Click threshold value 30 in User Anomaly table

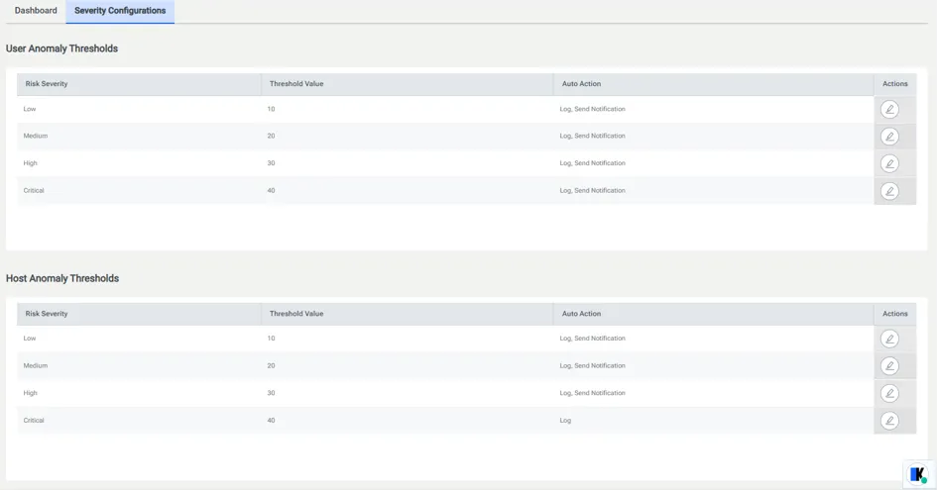click(x=272, y=163)
